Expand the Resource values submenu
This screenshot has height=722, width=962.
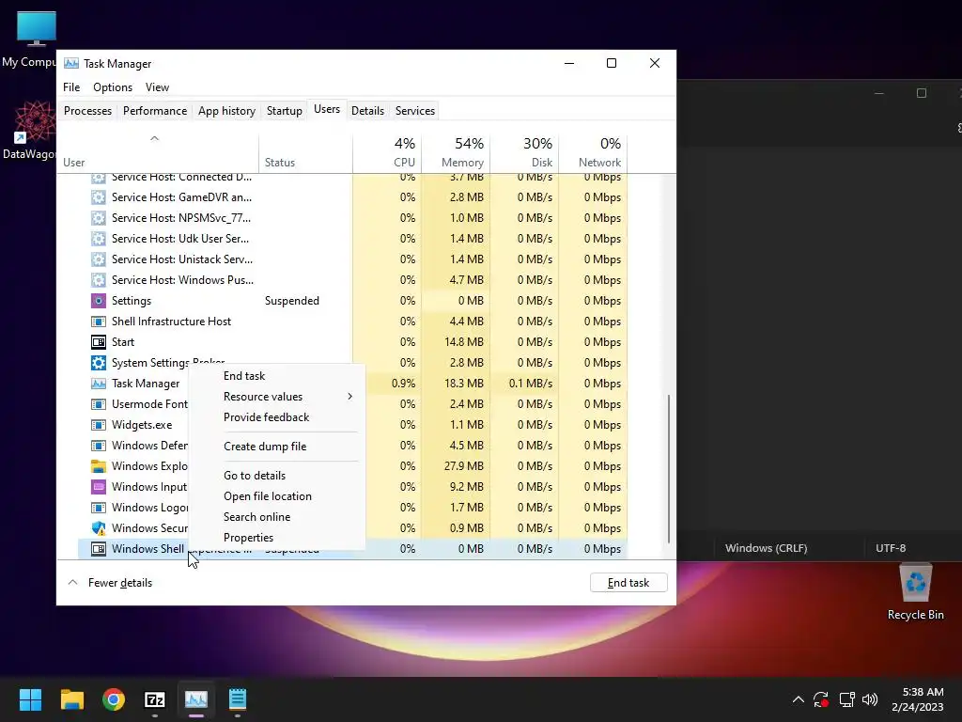[x=277, y=397]
